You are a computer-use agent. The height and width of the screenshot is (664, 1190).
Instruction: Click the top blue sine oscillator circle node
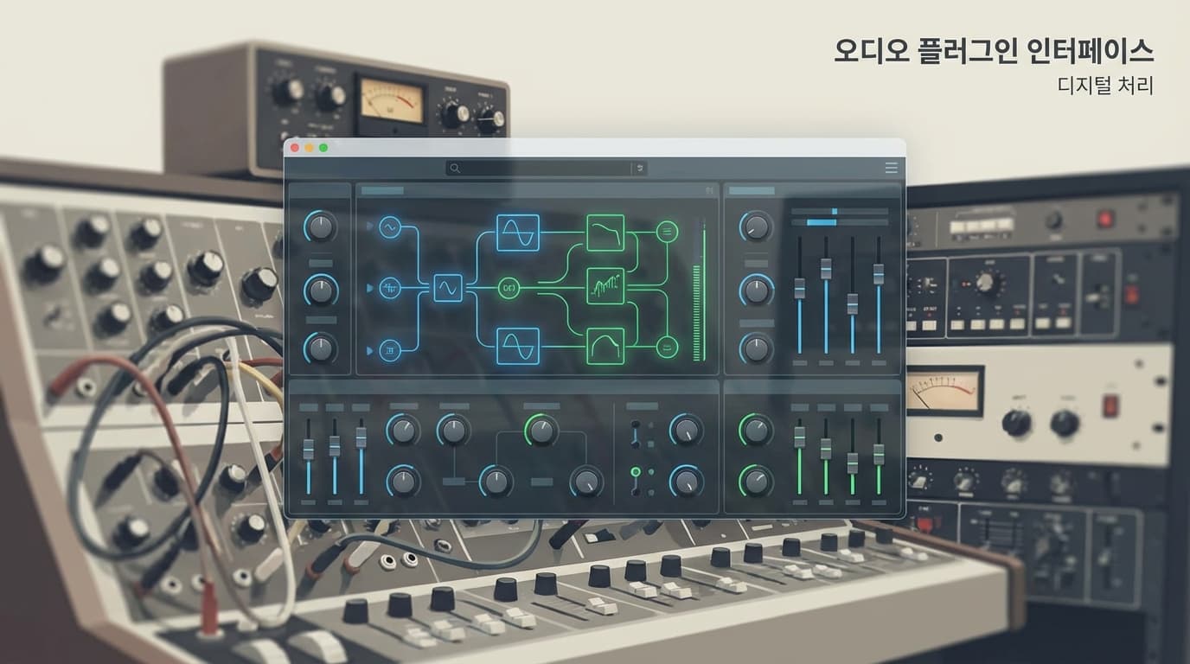[389, 227]
